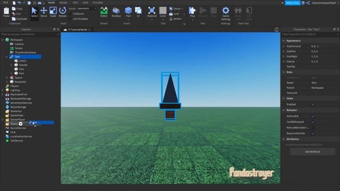Select the Handle part in Explorer

23,65
